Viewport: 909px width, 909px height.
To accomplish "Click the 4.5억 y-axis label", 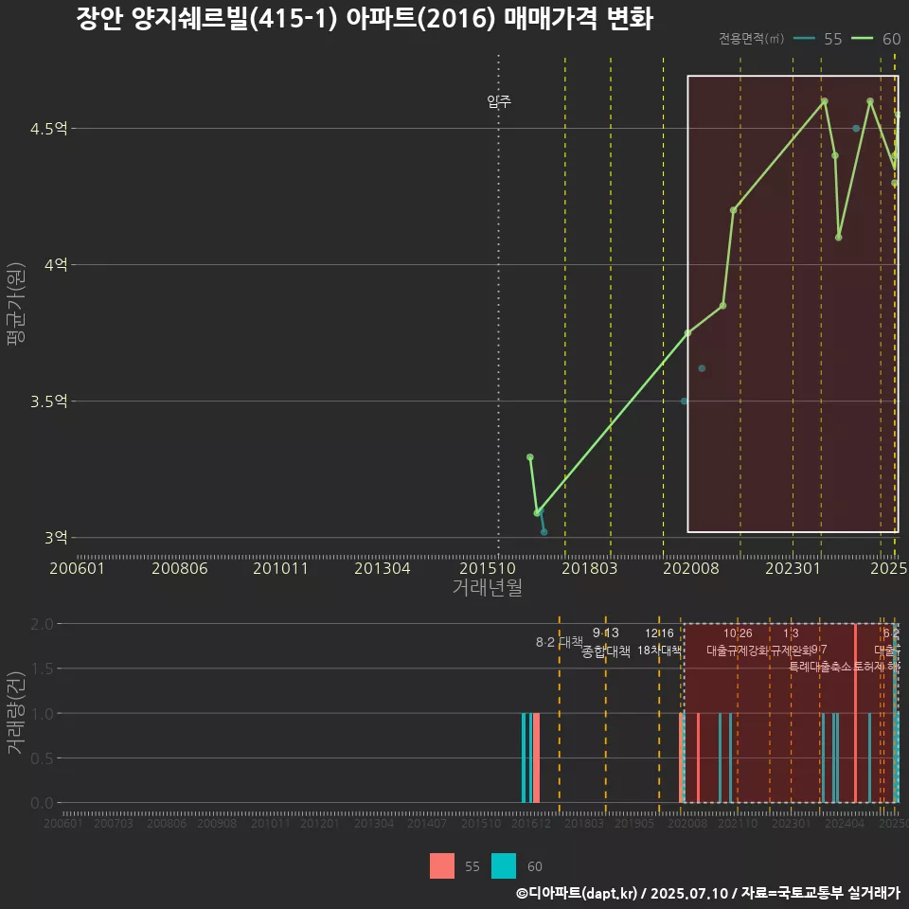I will pyautogui.click(x=48, y=128).
